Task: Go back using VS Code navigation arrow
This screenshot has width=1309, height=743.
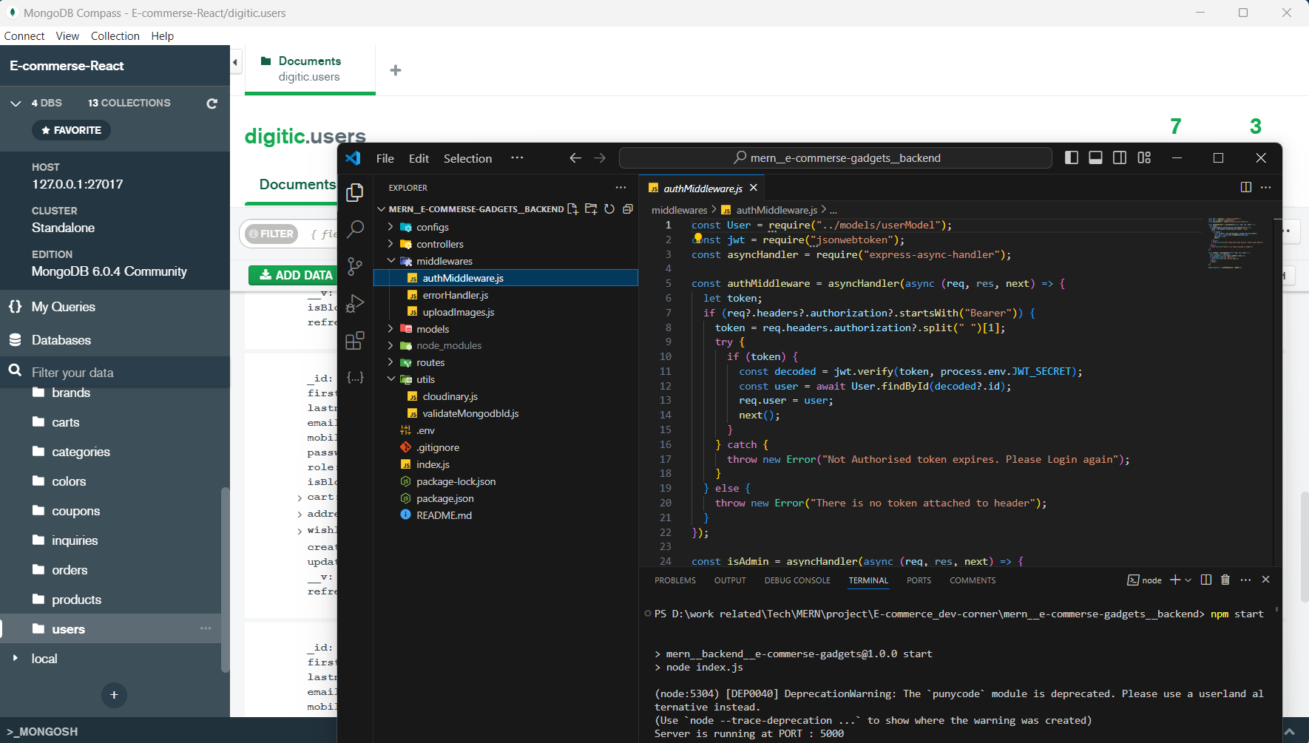Action: [x=575, y=157]
